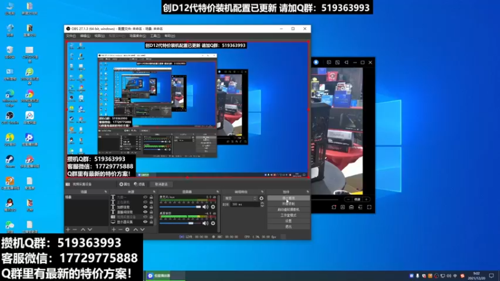The image size is (500, 281).
Task: Open 设置 (Settings) from Controls dock
Action: click(288, 221)
